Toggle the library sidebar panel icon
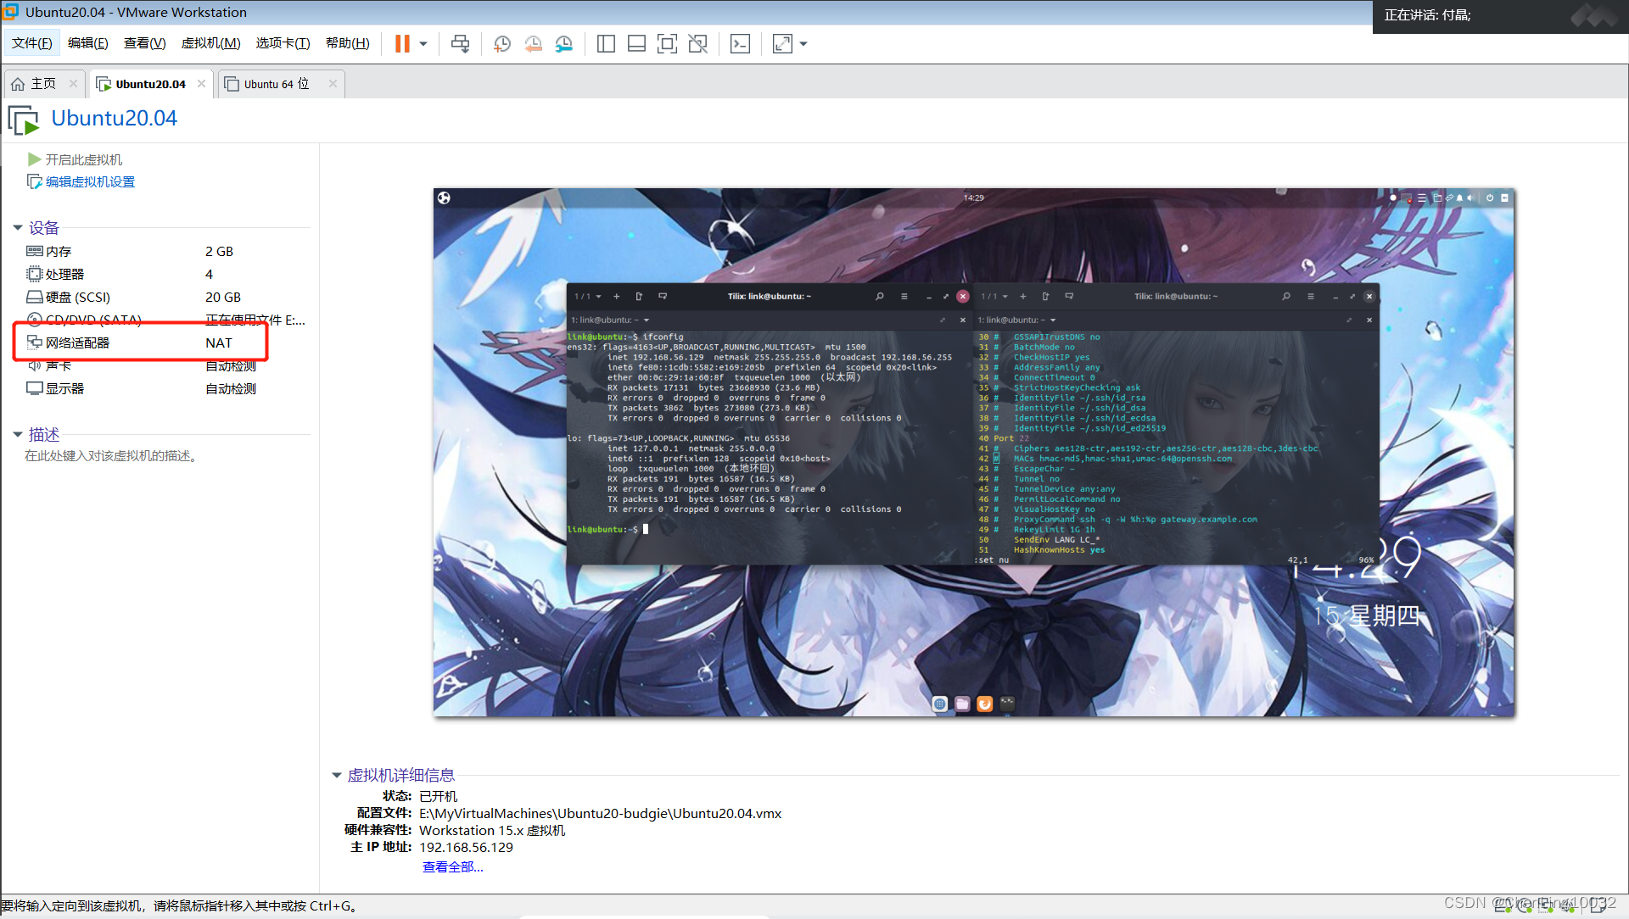Screen dimensions: 1629x919 pos(606,44)
